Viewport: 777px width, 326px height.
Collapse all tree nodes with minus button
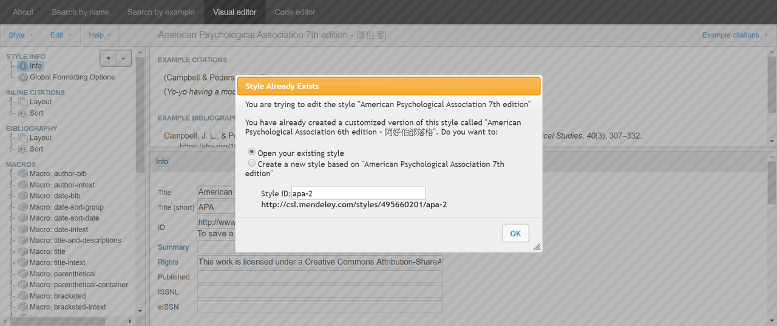point(123,58)
